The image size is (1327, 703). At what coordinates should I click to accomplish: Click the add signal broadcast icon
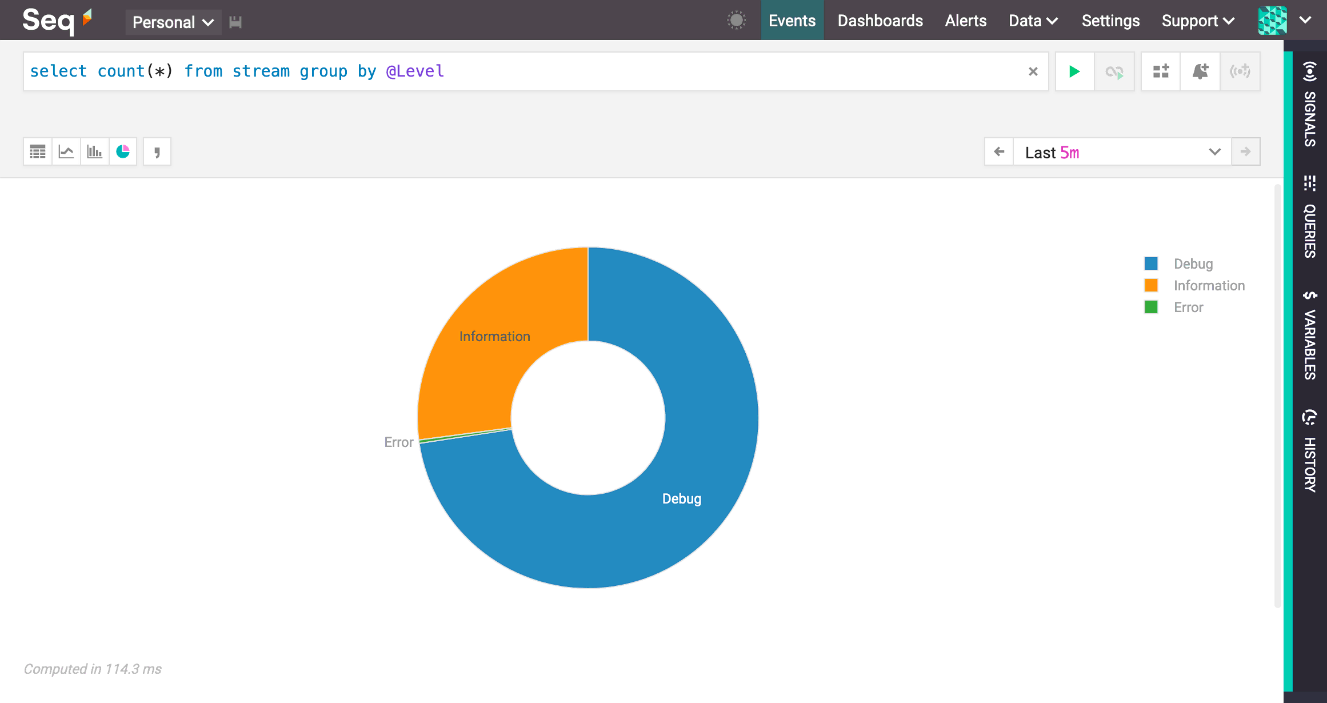(1240, 71)
